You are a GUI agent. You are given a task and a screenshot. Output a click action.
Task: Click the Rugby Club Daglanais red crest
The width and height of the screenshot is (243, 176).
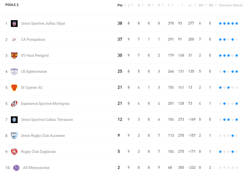pos(14,152)
